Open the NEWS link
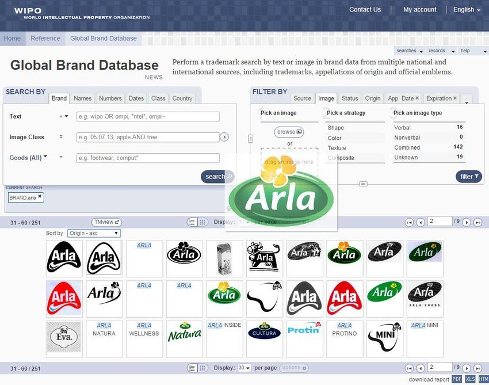The height and width of the screenshot is (385, 489). 154,77
